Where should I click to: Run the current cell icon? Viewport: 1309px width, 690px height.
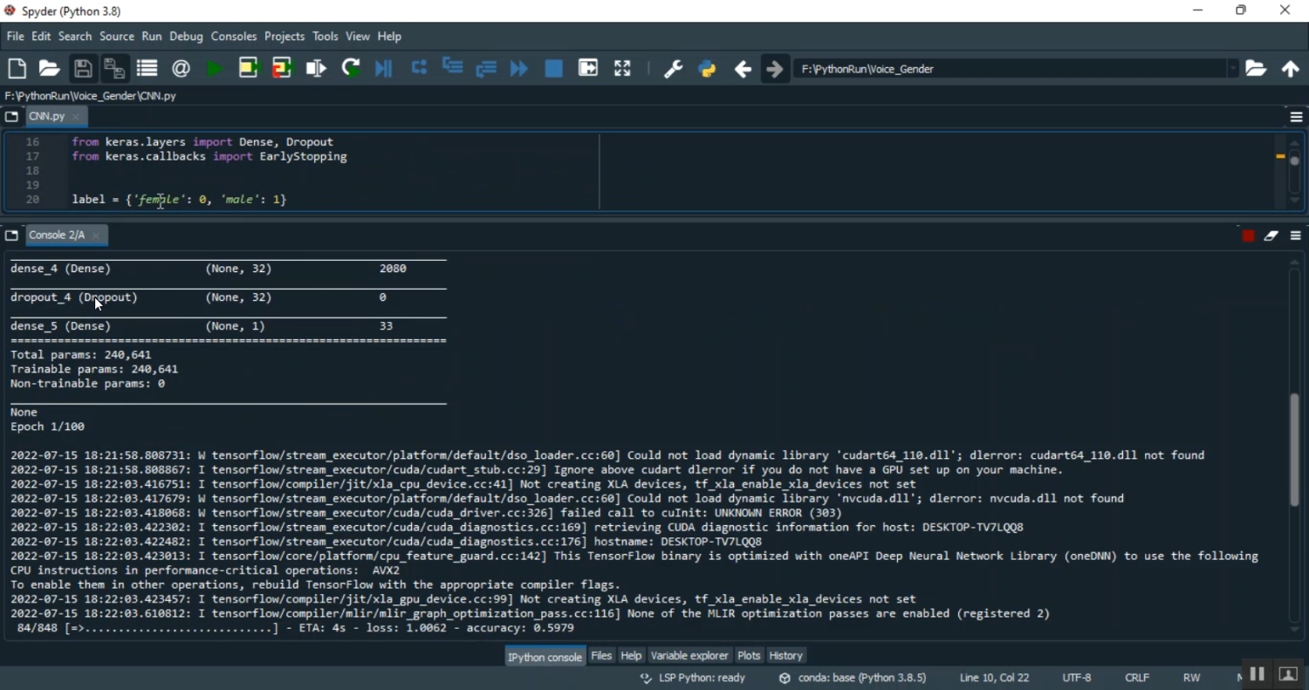pyautogui.click(x=249, y=69)
